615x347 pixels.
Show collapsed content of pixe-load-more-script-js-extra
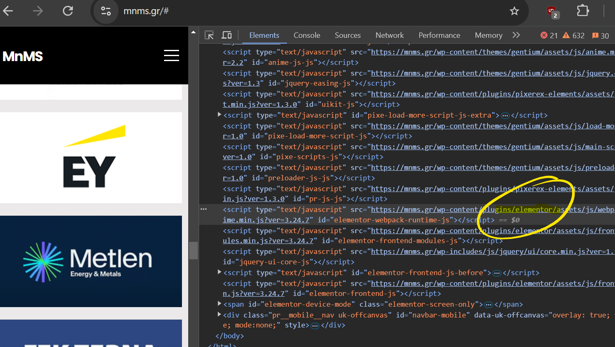tap(505, 116)
